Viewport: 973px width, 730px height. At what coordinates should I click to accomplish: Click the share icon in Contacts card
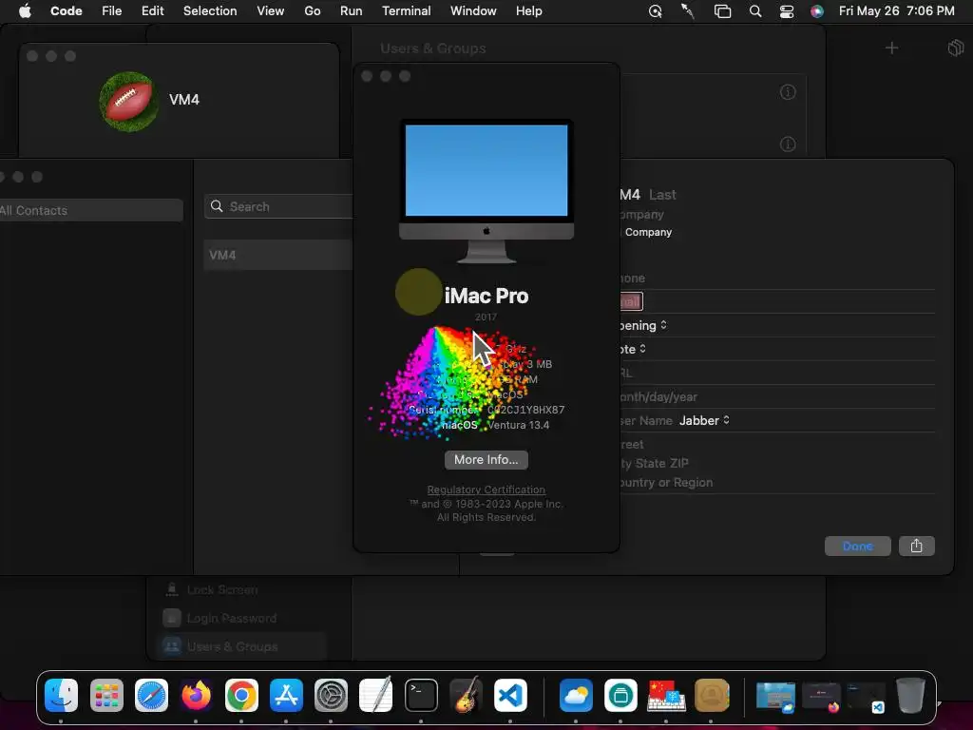(917, 547)
